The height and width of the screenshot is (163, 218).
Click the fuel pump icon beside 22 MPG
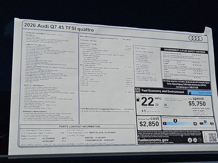138,99
